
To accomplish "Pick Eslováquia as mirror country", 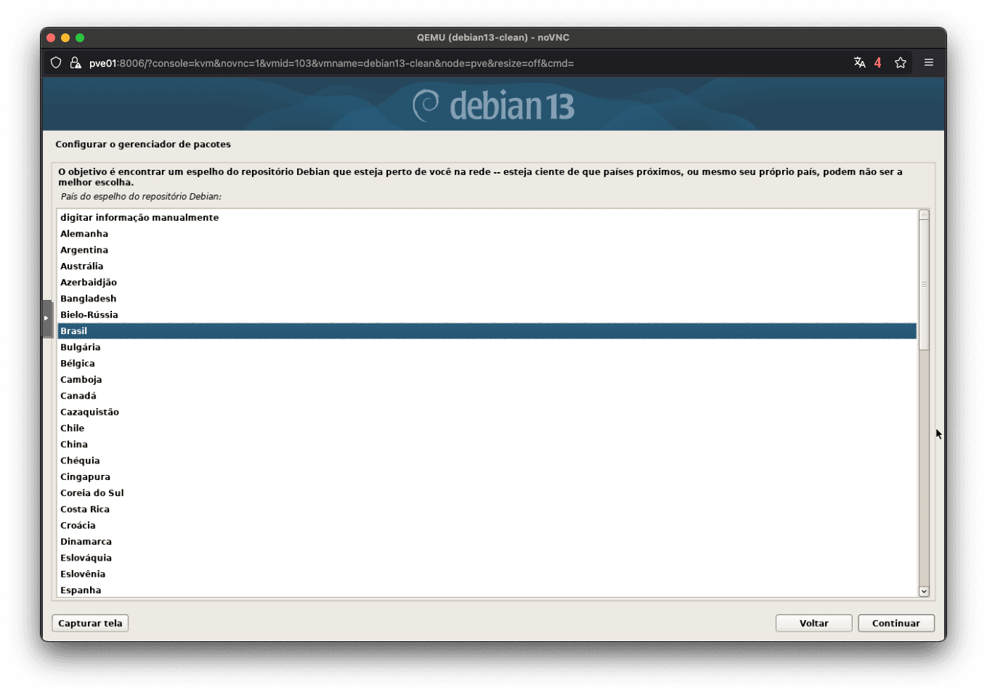I will [487, 558].
